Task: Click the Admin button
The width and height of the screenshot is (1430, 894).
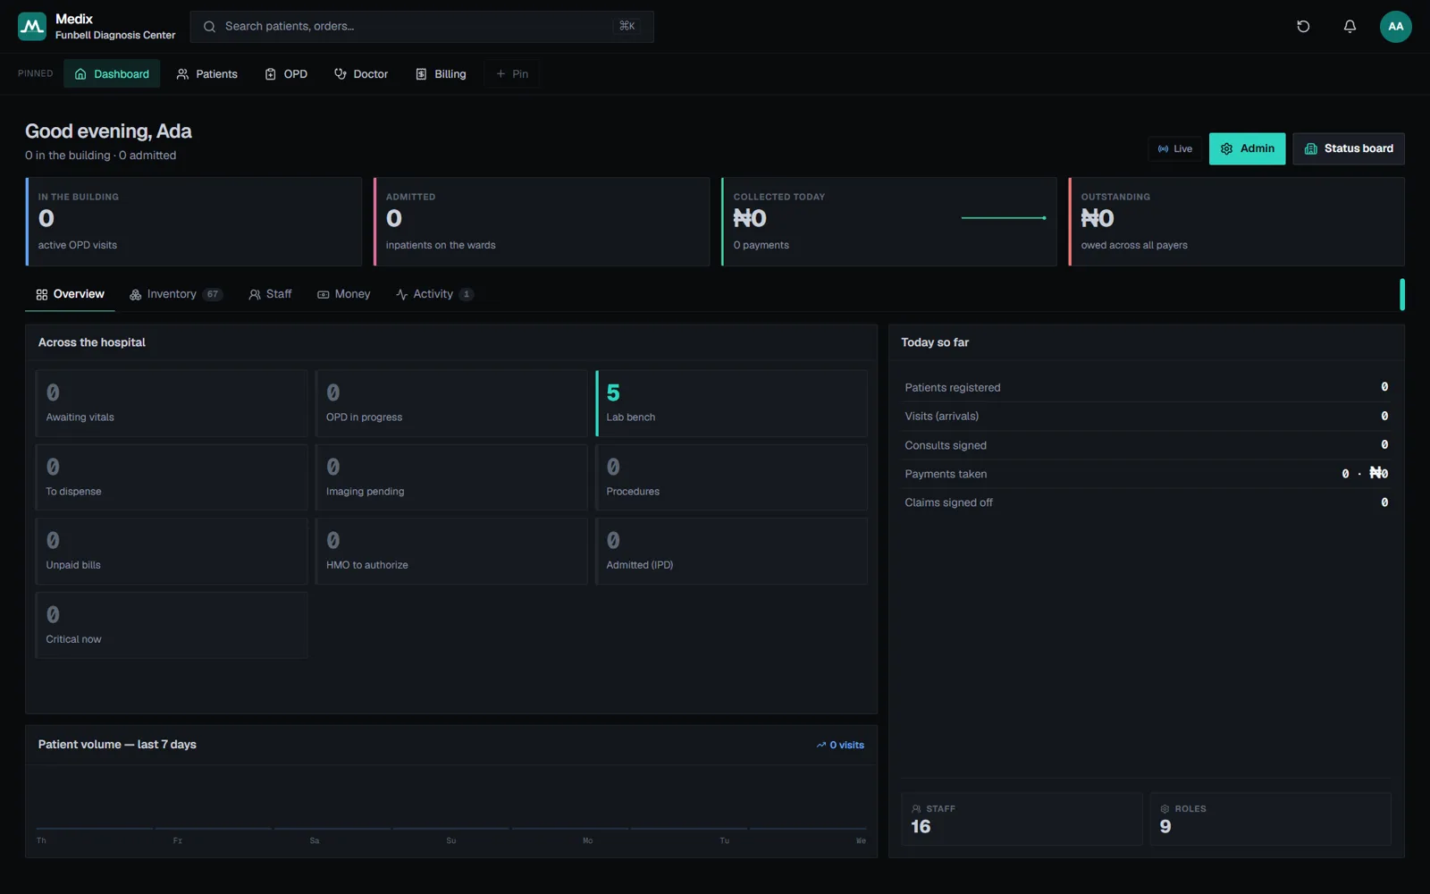Action: click(1247, 148)
